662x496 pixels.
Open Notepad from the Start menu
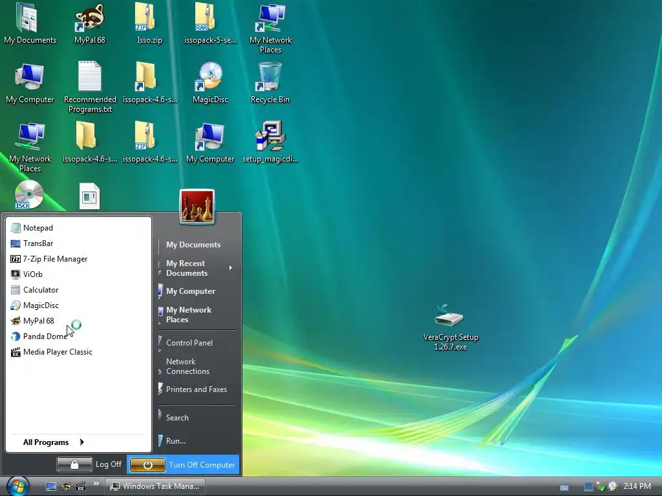point(78,228)
